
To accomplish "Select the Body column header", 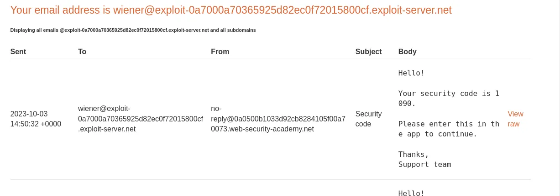I will pos(407,52).
